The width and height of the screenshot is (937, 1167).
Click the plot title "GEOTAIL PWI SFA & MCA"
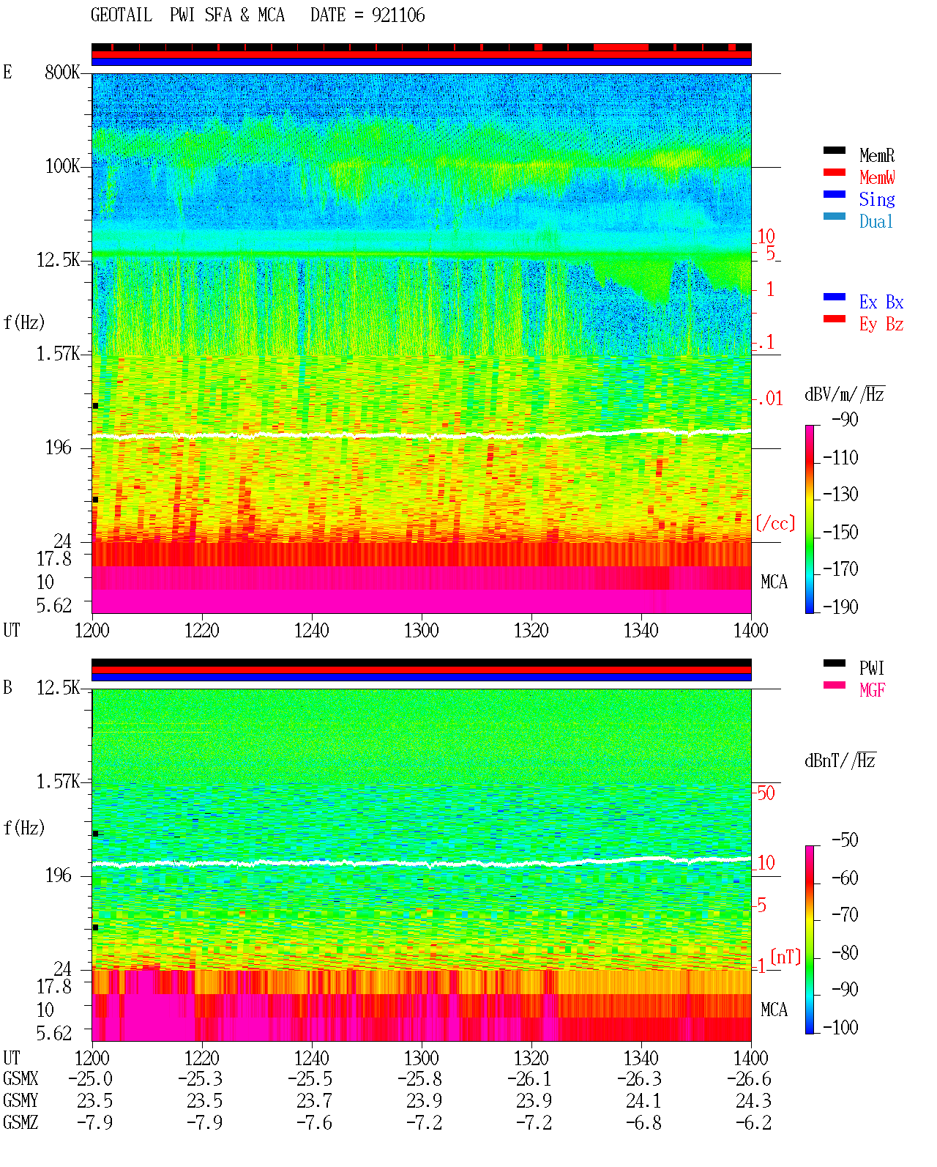187,15
